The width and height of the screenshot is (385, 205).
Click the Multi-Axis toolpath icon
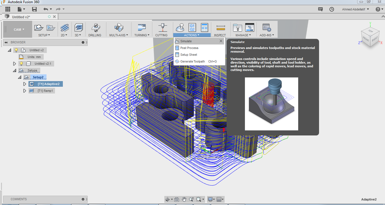pos(118,28)
